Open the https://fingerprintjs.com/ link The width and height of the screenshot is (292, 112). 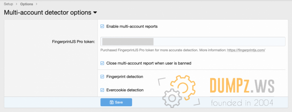pos(246,50)
